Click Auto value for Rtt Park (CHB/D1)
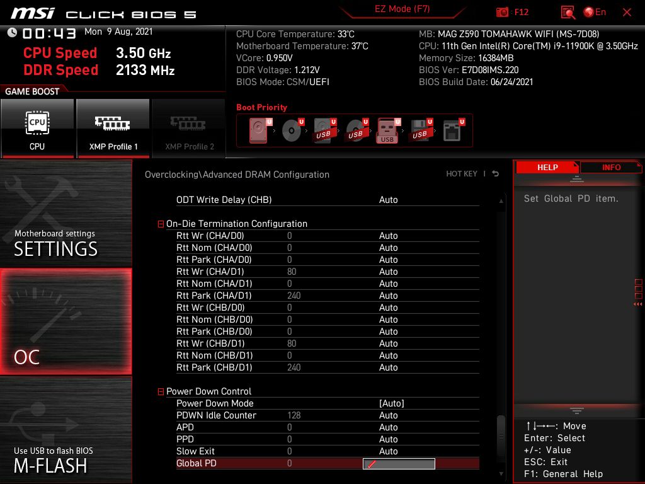The width and height of the screenshot is (645, 484). 388,367
